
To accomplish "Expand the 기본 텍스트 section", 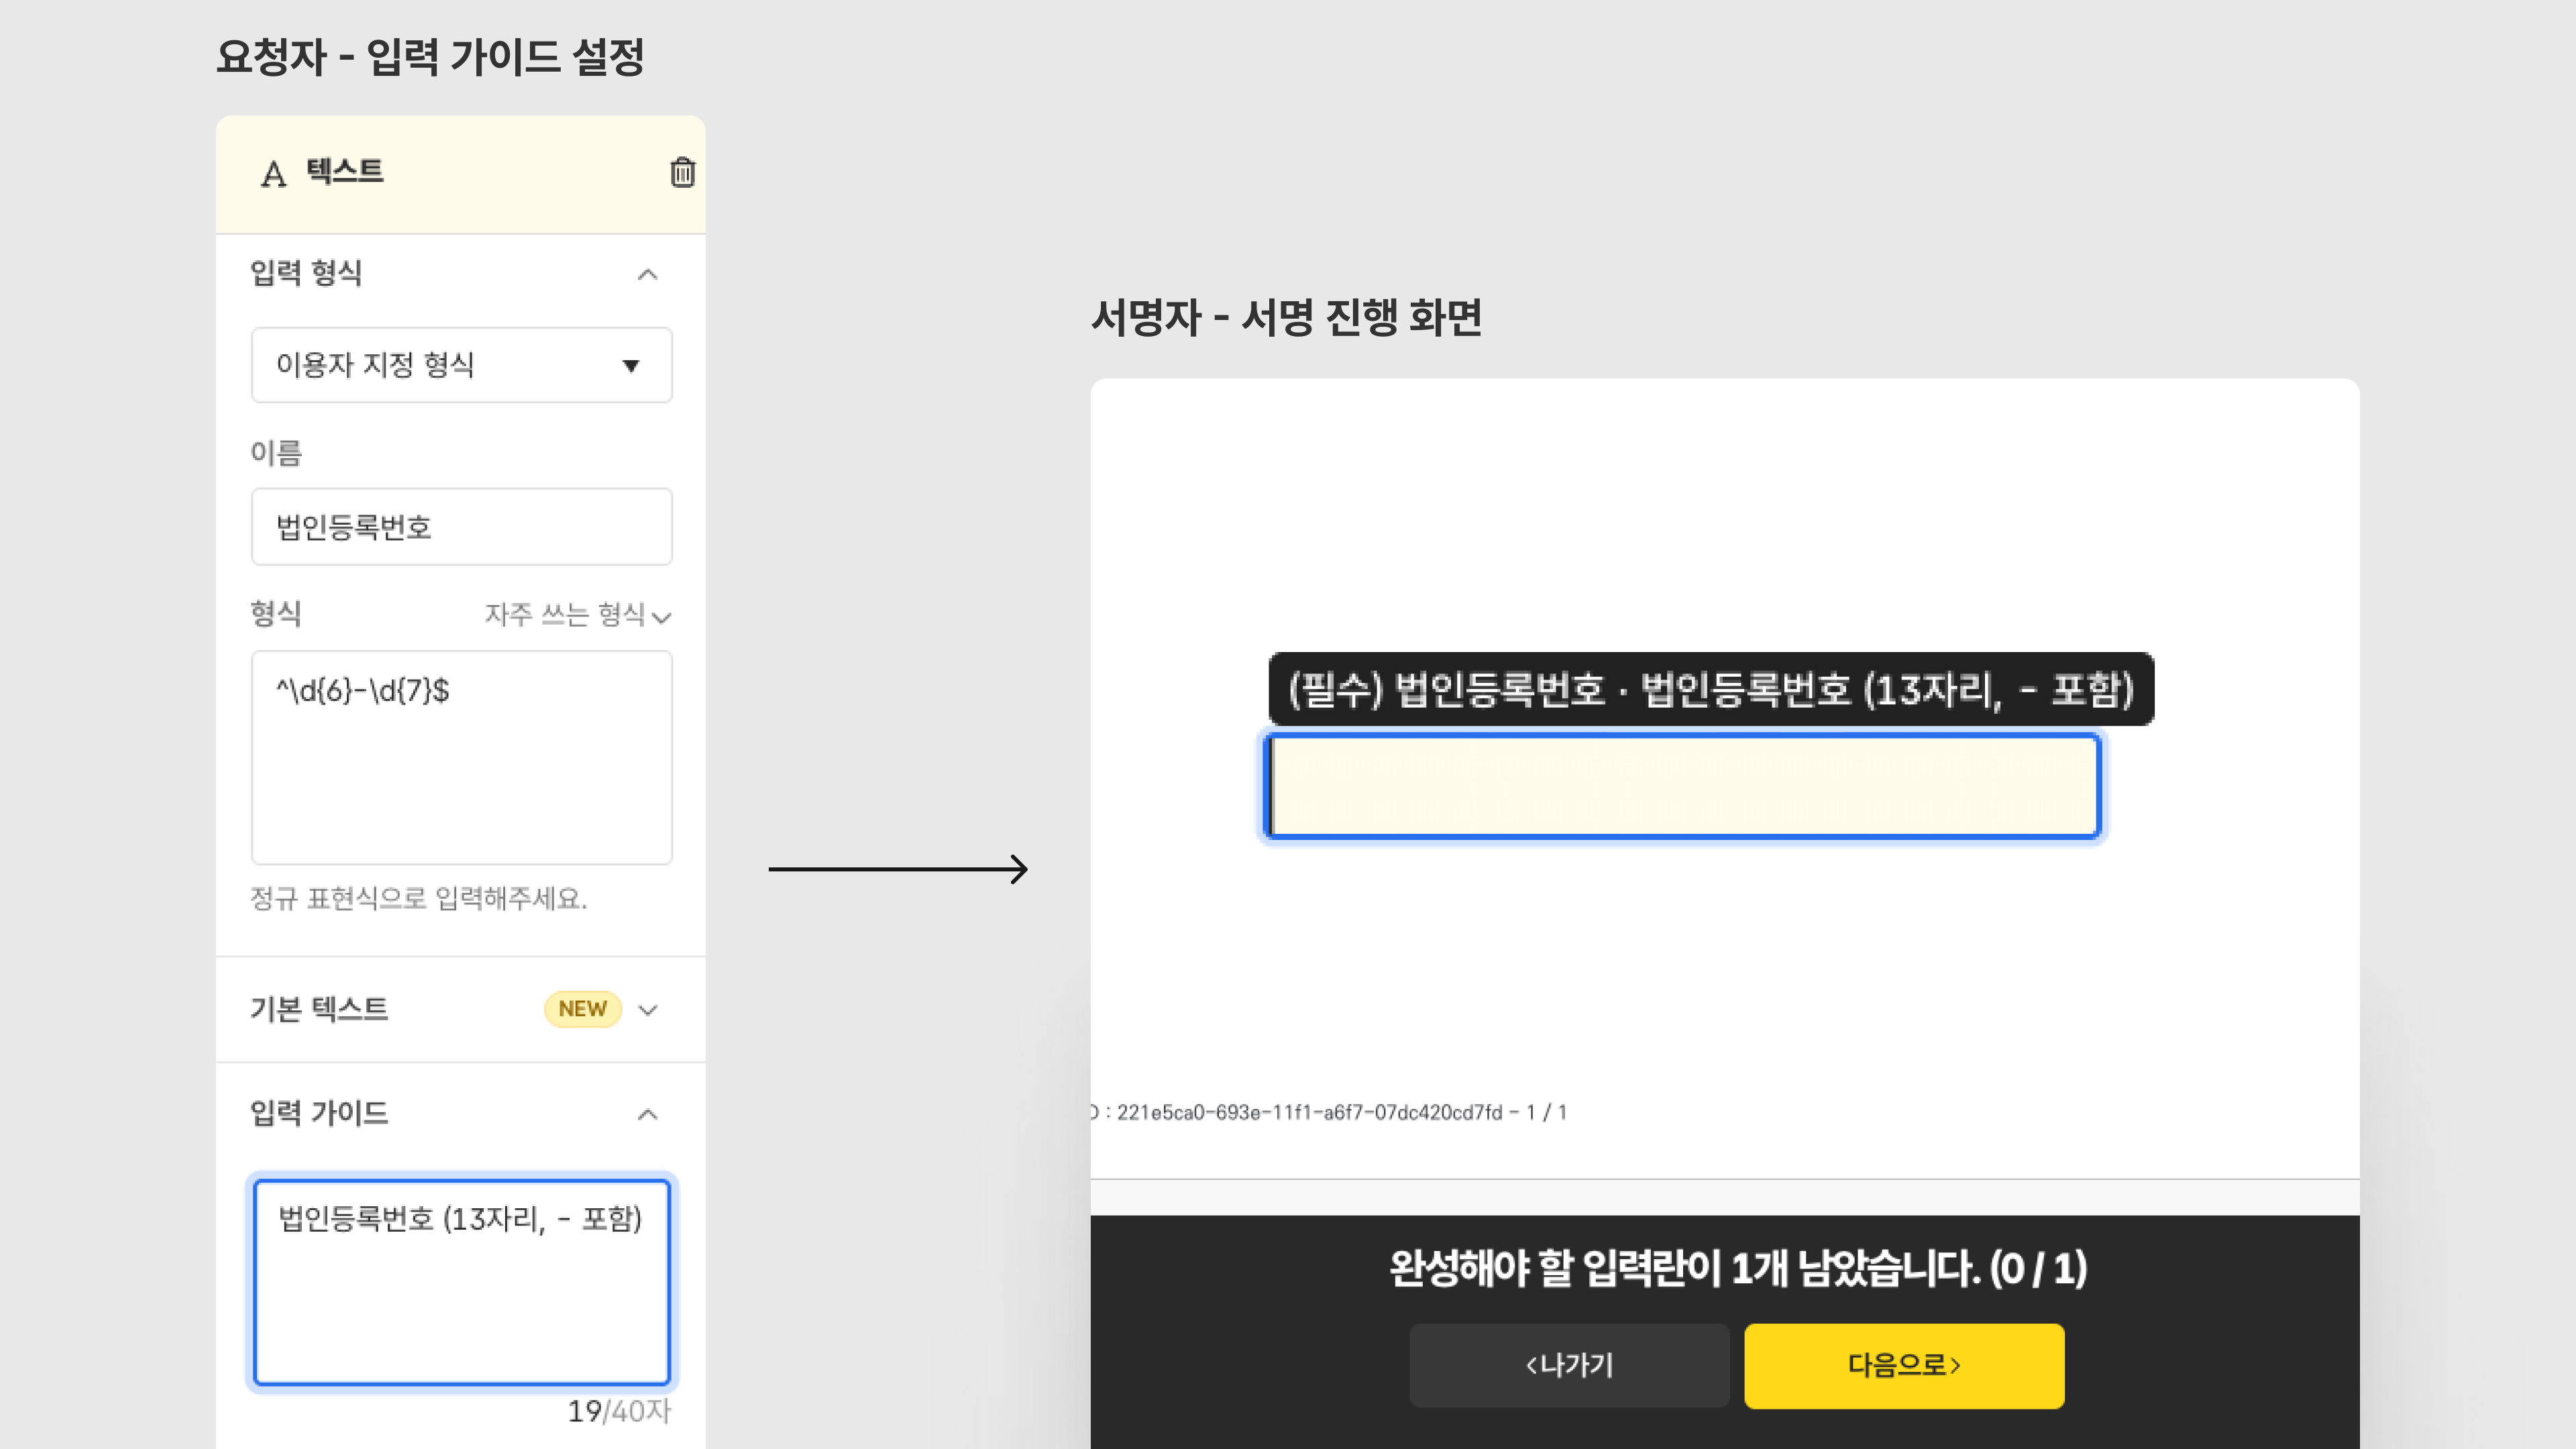I will point(648,1010).
